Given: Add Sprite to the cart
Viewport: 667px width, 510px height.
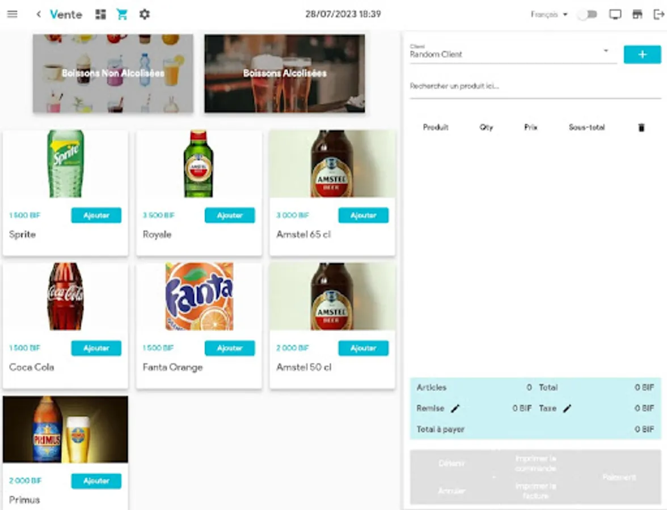Looking at the screenshot, I should point(96,215).
